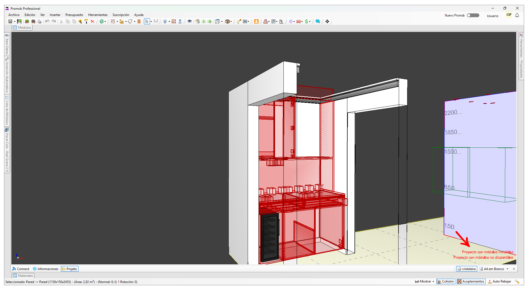Click the notification bell icon
Viewport: 526px width, 286px height.
517,15
